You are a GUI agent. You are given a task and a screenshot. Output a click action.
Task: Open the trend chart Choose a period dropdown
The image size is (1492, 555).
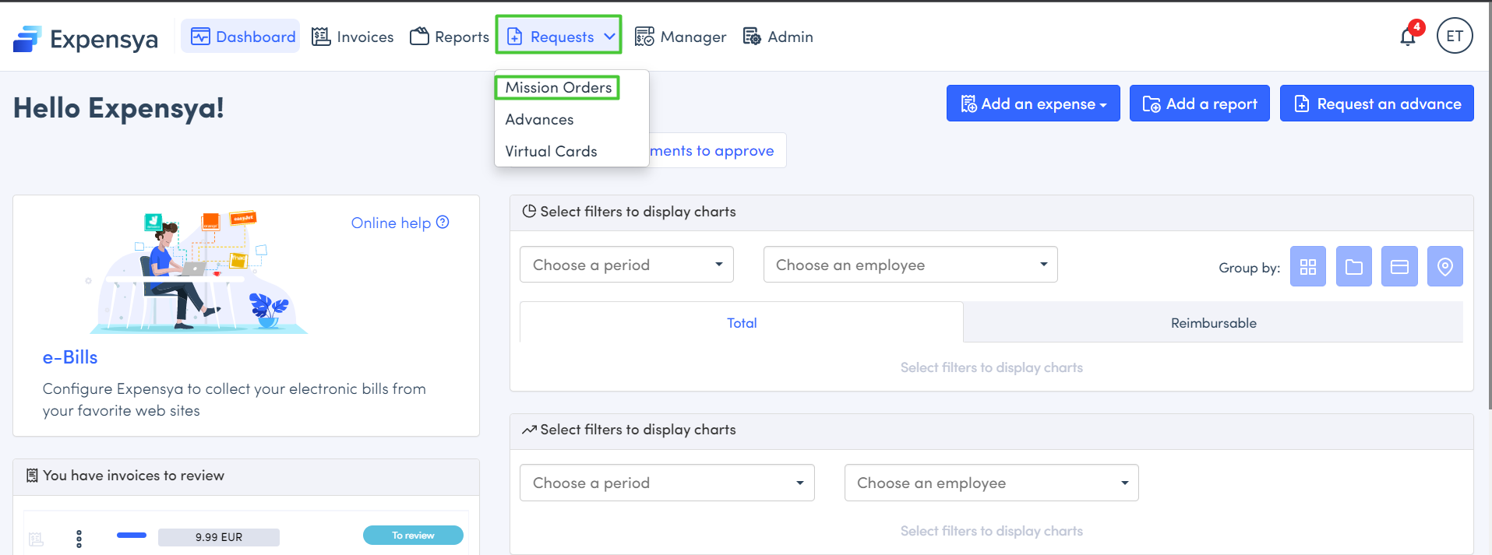(667, 483)
